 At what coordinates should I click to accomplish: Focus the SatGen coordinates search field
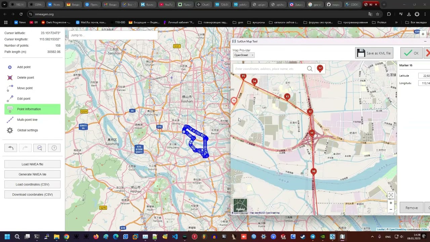coord(270,69)
